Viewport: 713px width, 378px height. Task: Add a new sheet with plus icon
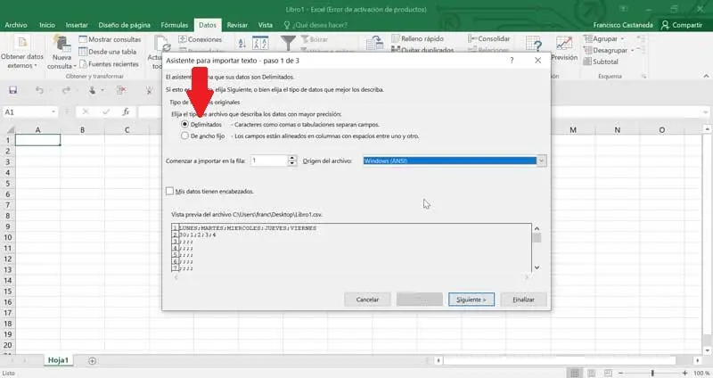pyautogui.click(x=91, y=360)
